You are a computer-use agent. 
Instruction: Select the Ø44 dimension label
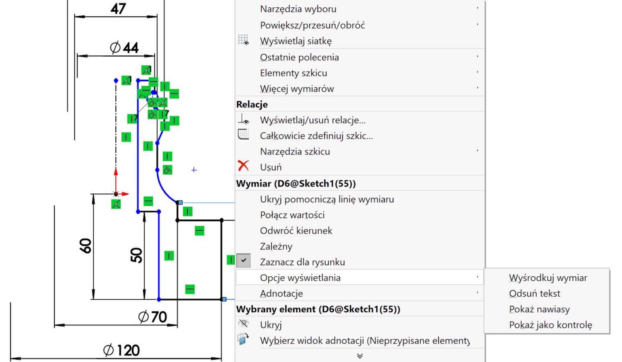124,48
